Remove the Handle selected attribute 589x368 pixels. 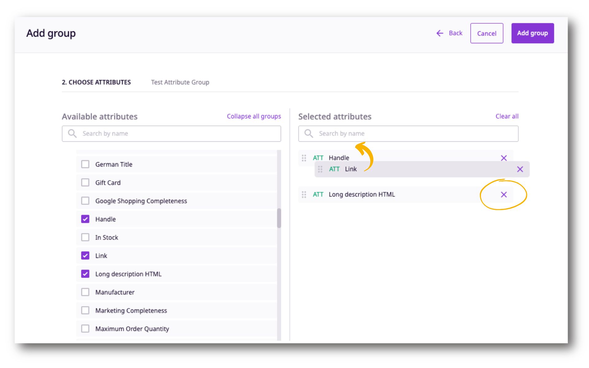tap(503, 158)
